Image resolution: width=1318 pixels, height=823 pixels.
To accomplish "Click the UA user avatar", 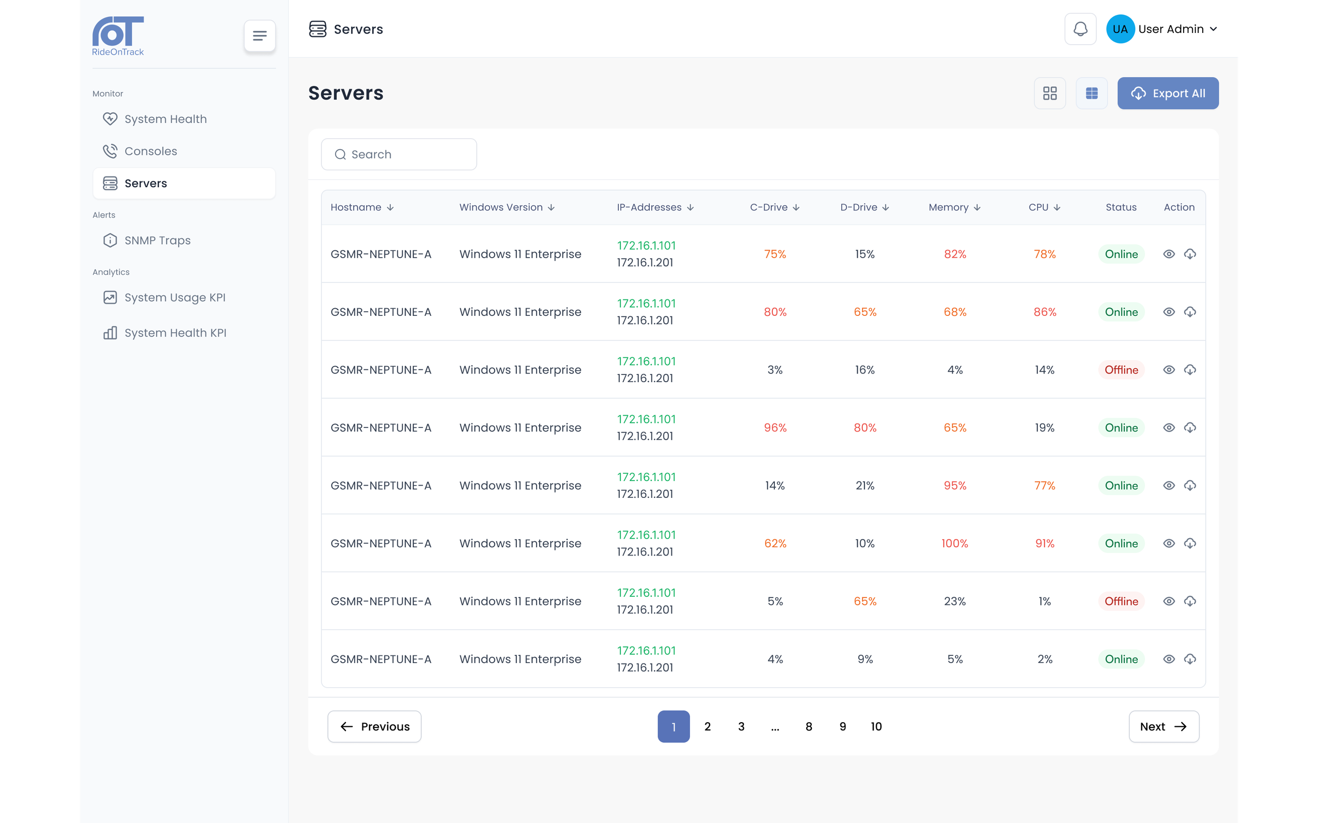I will [1120, 29].
